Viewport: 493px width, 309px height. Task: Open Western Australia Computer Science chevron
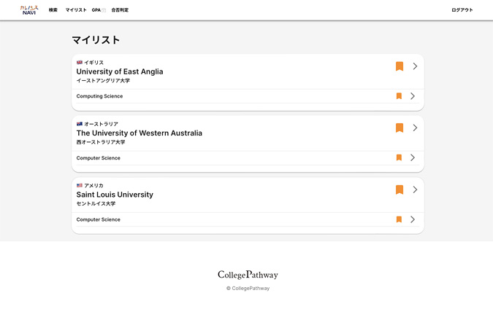(x=413, y=157)
